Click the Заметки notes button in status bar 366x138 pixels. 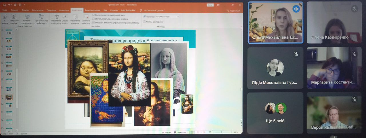[166, 132]
